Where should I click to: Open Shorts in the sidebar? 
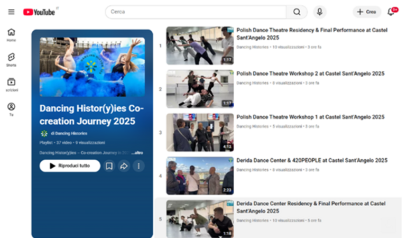11,60
